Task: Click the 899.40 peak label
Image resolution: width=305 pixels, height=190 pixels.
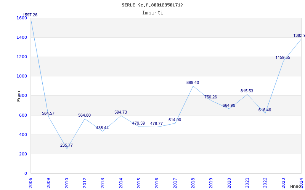Action: point(193,82)
